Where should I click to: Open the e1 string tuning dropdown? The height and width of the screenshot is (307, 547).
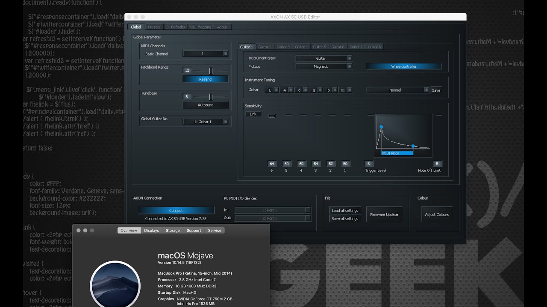click(x=345, y=90)
